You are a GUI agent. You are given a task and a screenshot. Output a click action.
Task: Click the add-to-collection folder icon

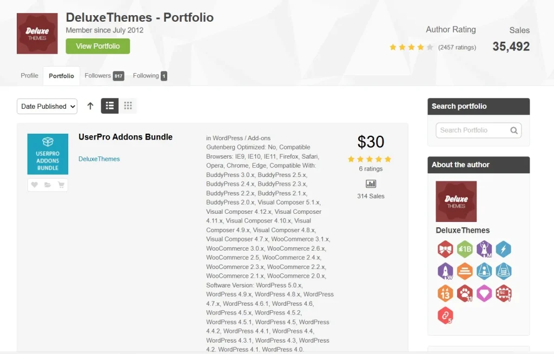point(48,185)
